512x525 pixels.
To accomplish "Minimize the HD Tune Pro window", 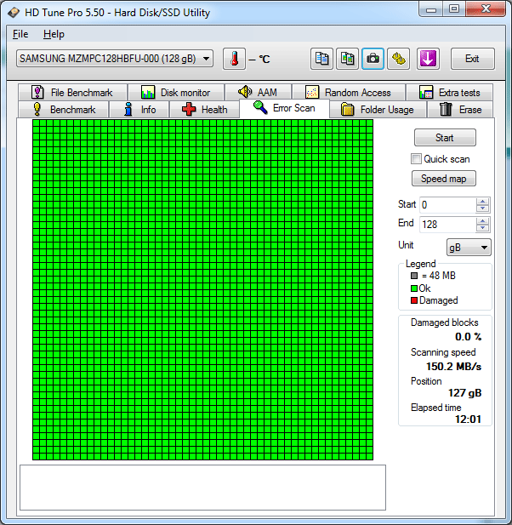I will coord(431,9).
